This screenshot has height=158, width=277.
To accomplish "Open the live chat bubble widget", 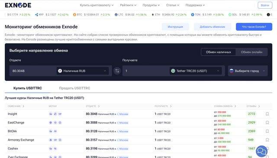I will 261,151.
